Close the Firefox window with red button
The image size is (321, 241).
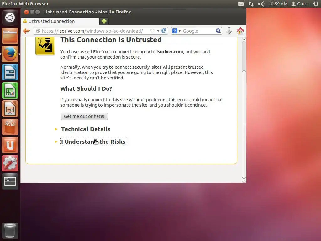26,12
